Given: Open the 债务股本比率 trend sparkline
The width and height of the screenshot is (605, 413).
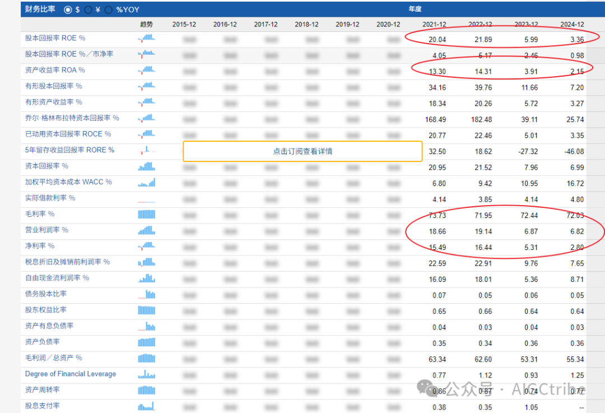Looking at the screenshot, I should point(147,295).
